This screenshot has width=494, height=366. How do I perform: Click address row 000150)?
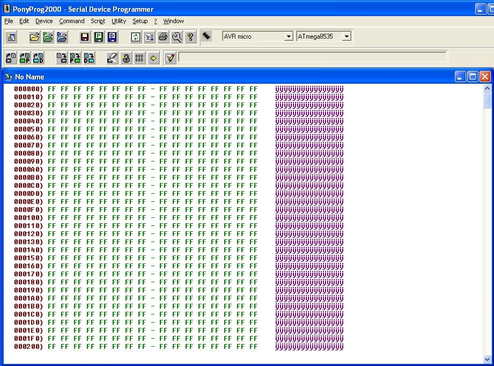click(28, 258)
